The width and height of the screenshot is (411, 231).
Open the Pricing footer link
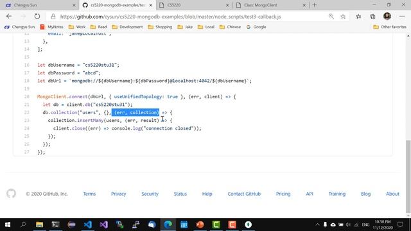pos(283,194)
